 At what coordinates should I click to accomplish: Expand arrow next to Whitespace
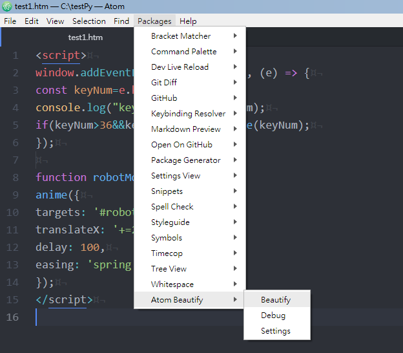point(235,284)
